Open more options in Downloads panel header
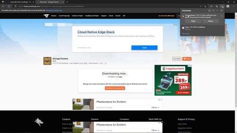The image size is (237, 133). tap(217, 11)
